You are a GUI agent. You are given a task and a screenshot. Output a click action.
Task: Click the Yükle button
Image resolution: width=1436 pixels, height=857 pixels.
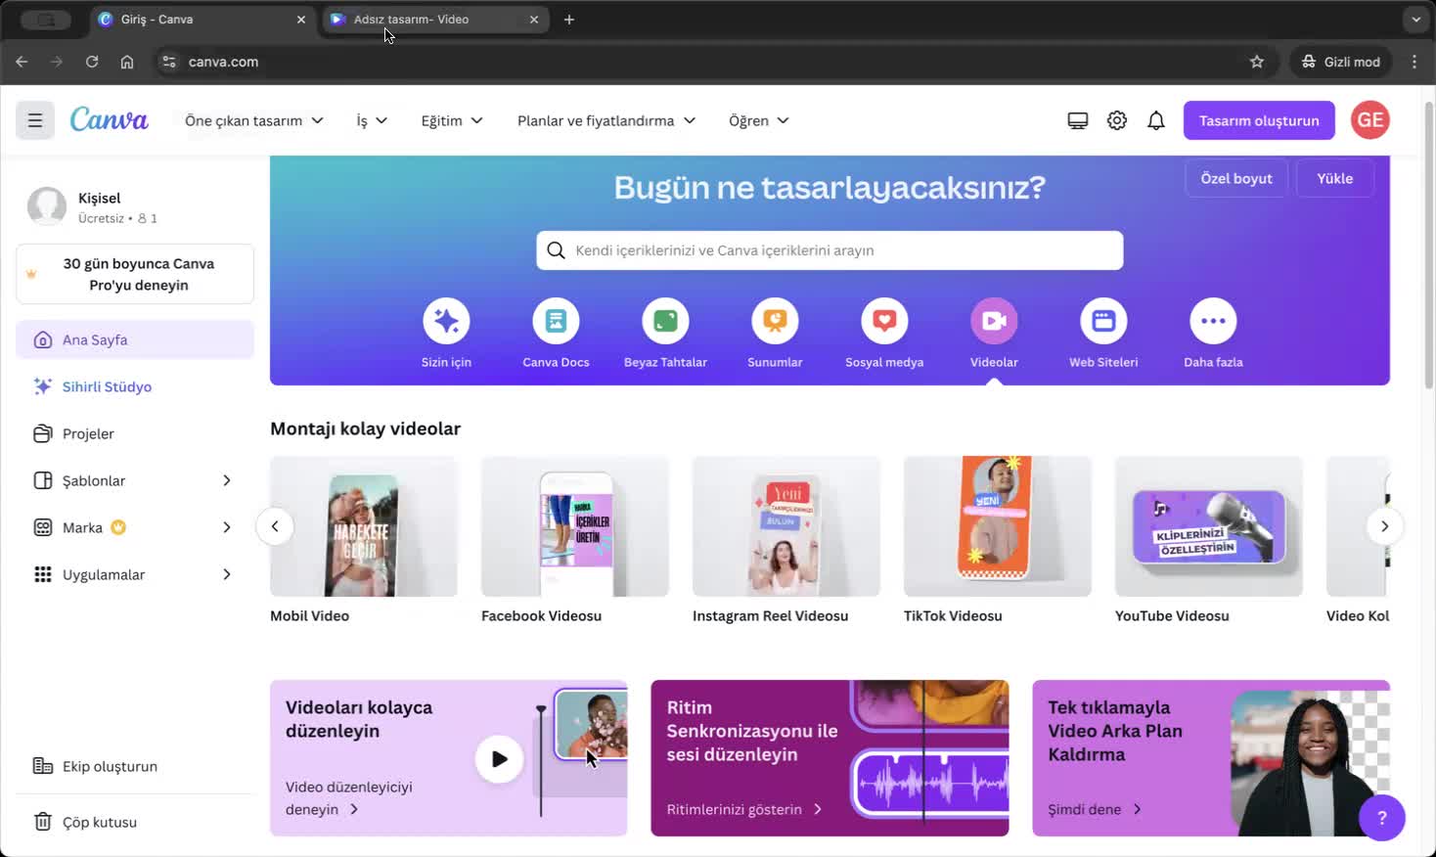(x=1334, y=178)
